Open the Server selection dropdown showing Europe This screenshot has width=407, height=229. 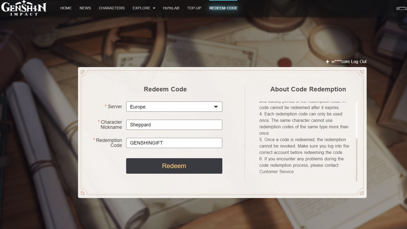point(174,107)
